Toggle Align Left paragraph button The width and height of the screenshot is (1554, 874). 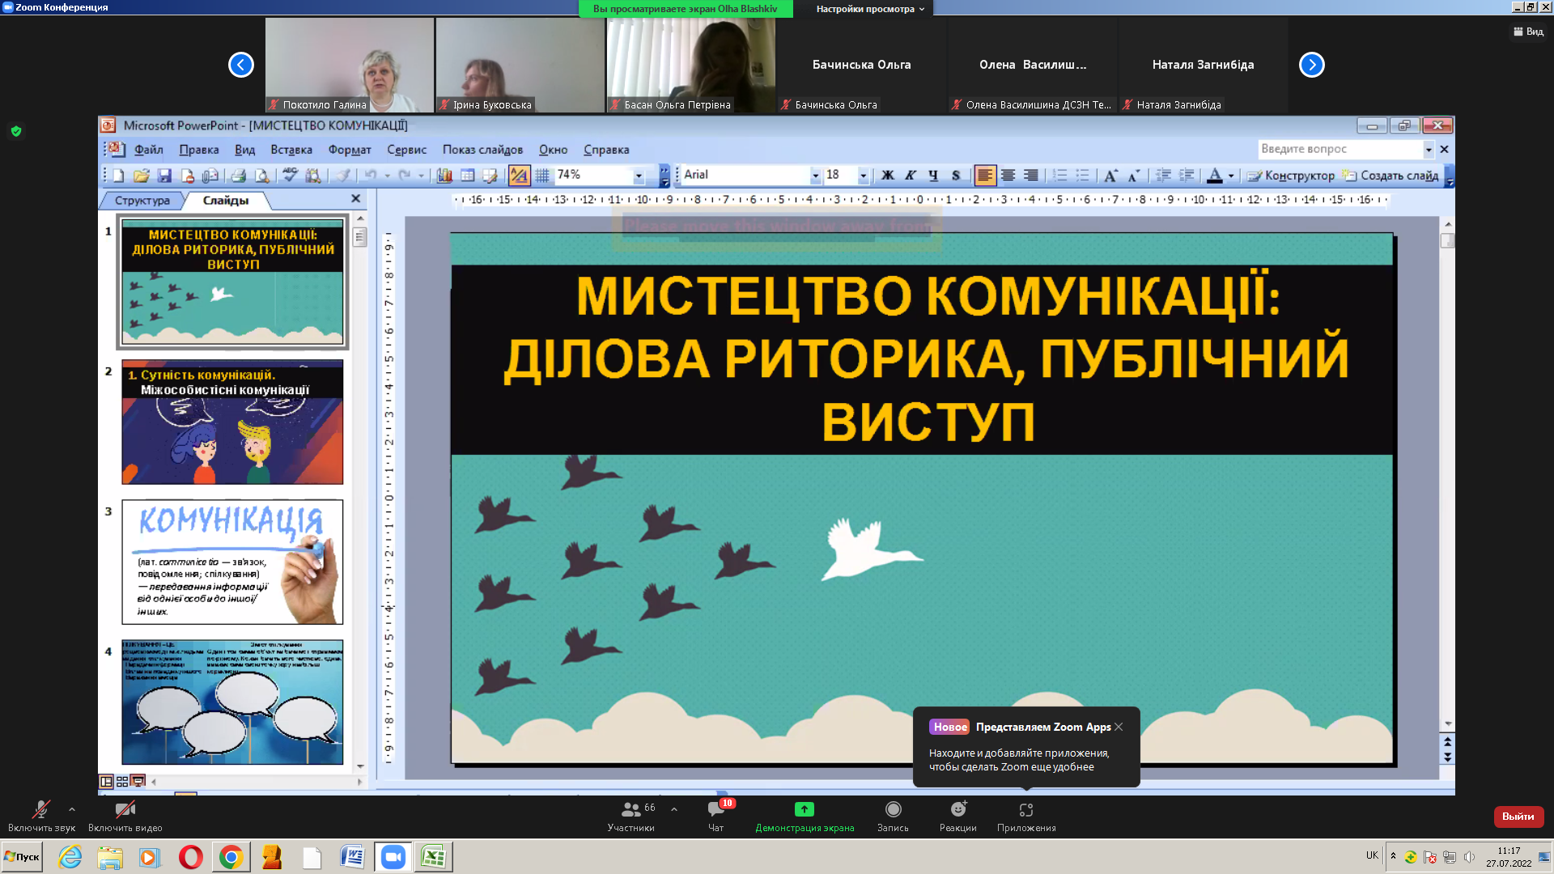[x=985, y=175]
